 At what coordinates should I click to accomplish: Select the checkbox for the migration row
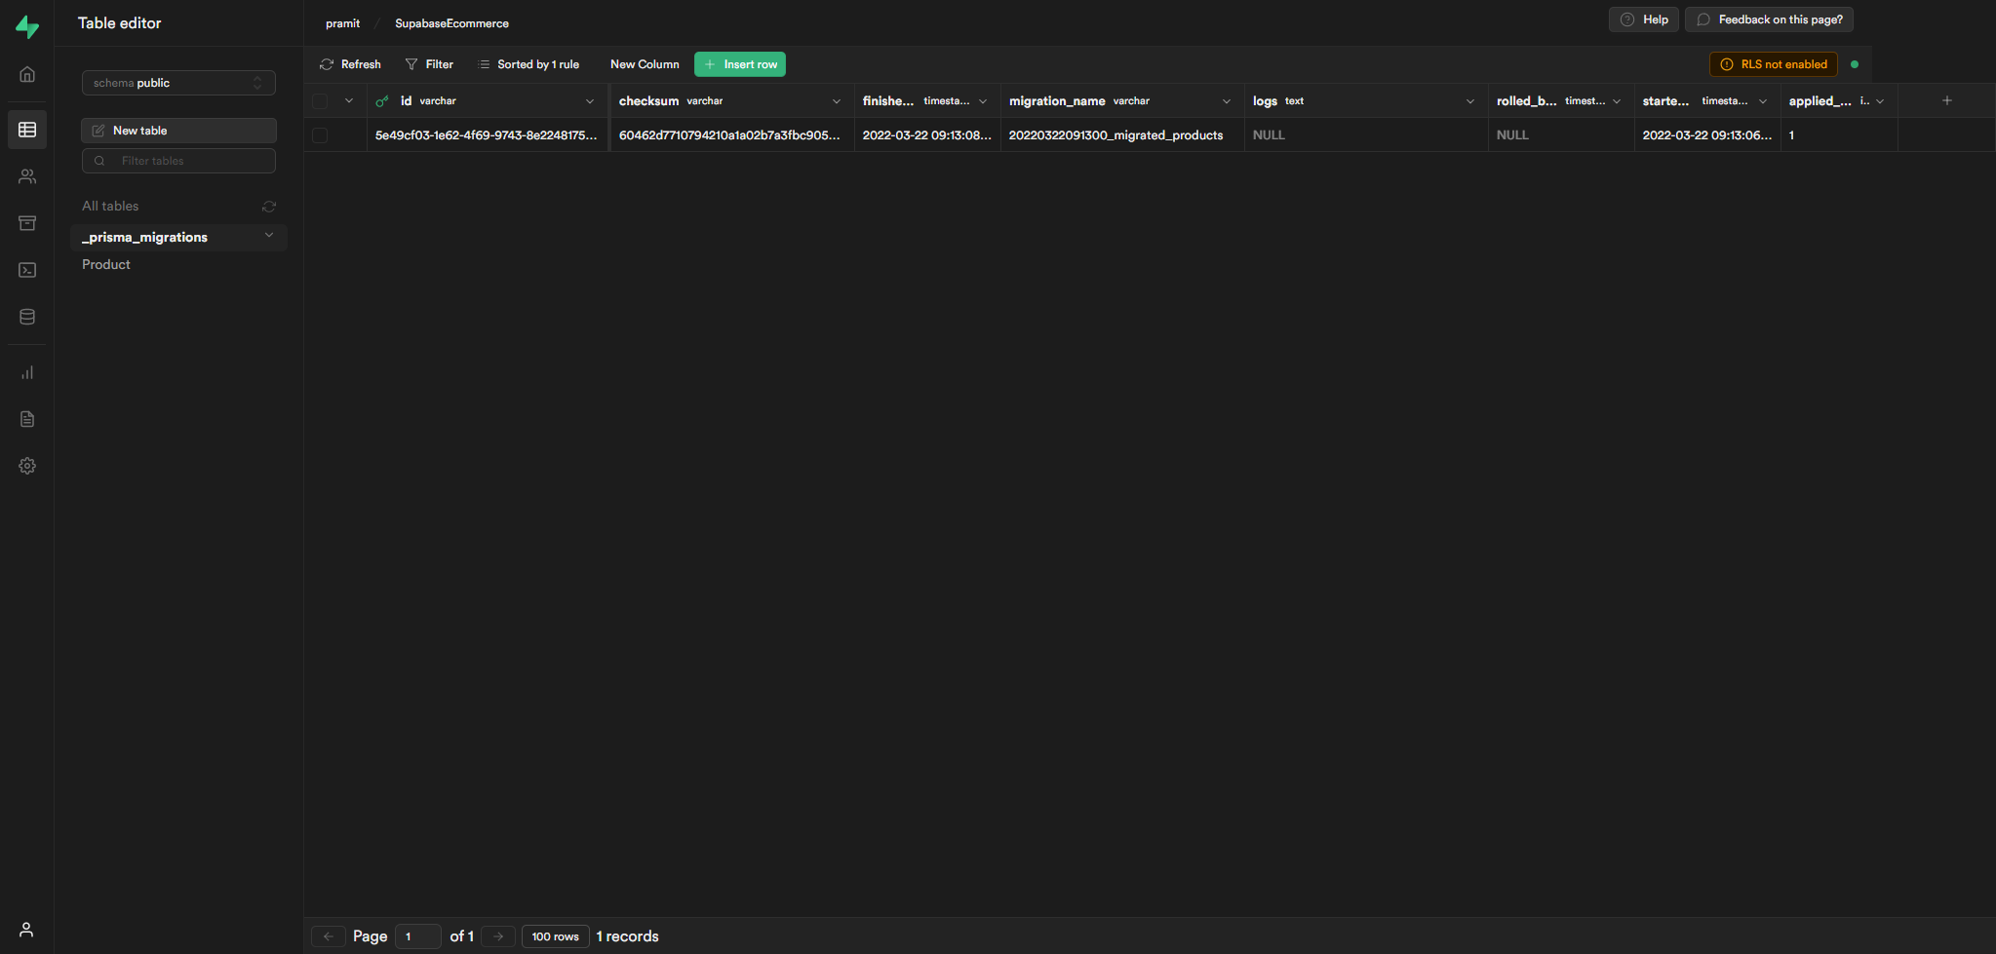click(320, 135)
